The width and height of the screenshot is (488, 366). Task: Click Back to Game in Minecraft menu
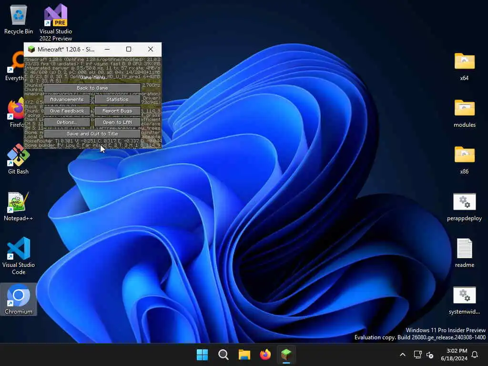[x=92, y=88]
